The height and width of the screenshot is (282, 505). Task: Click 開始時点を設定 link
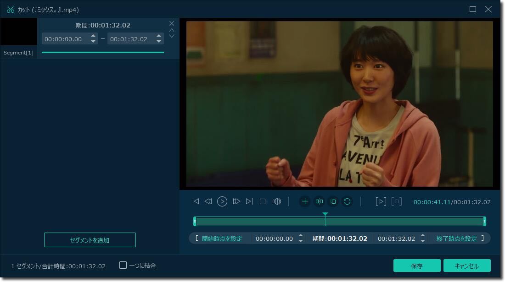pos(222,239)
